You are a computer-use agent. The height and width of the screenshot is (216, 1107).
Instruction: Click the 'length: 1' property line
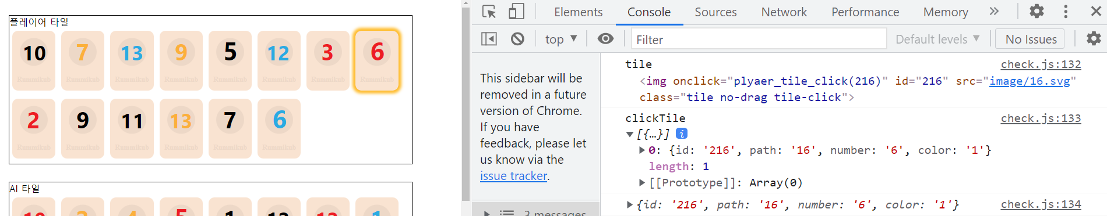[x=679, y=167]
